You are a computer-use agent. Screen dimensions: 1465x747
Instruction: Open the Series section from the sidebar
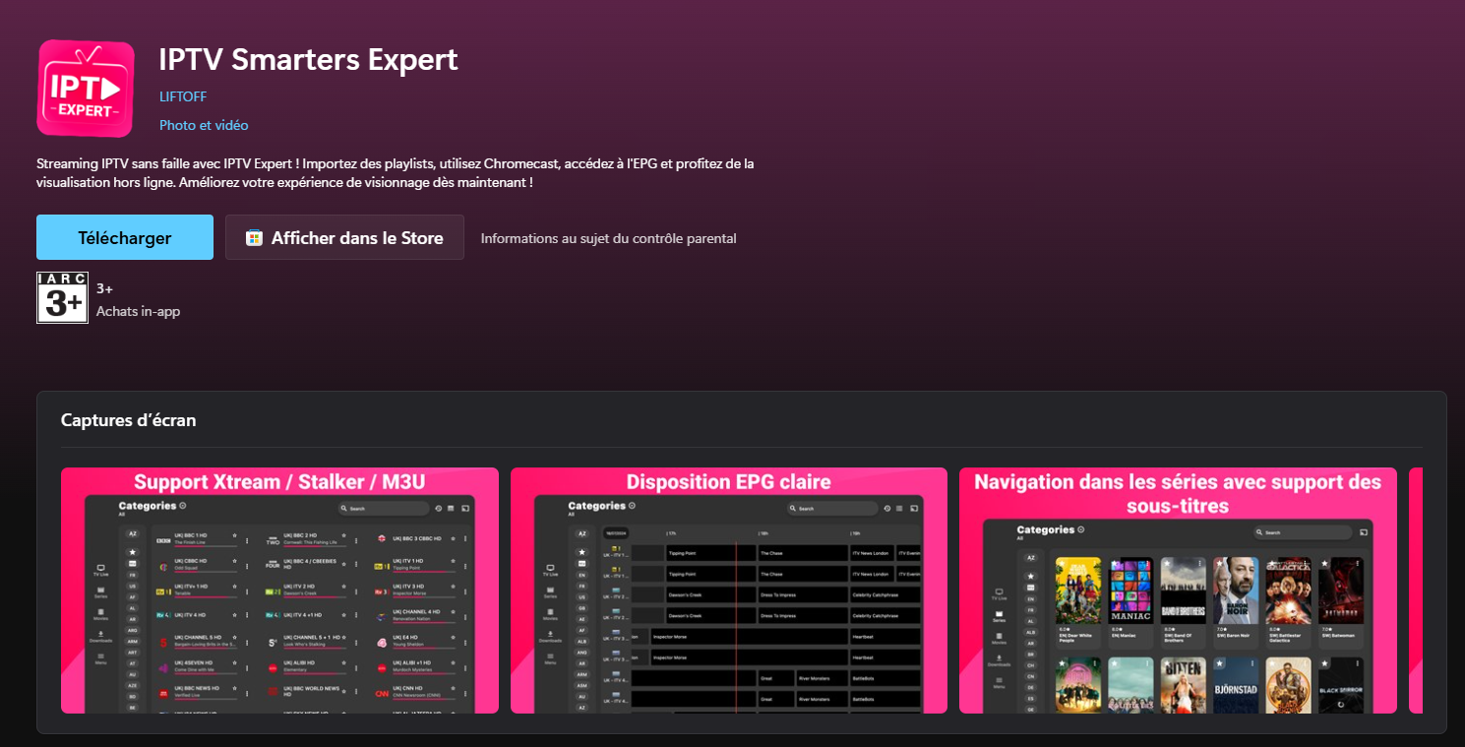(100, 591)
